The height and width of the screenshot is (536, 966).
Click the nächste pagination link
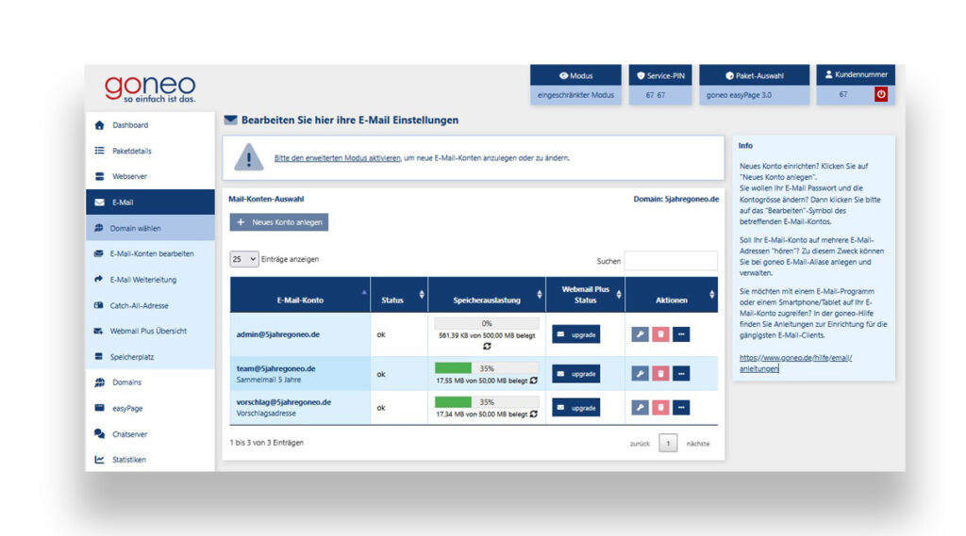[698, 444]
